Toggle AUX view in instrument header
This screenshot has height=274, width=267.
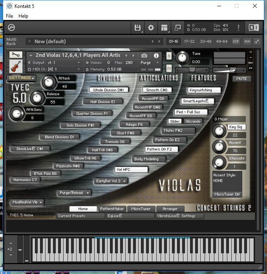[x=251, y=63]
